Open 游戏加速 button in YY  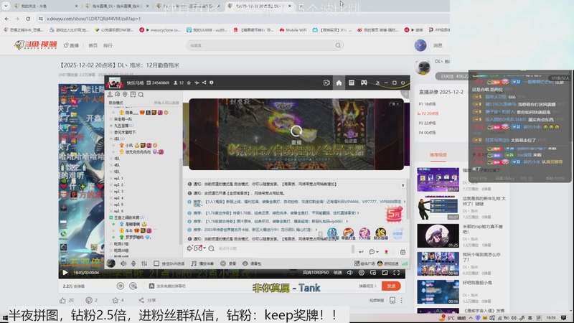pos(387,263)
